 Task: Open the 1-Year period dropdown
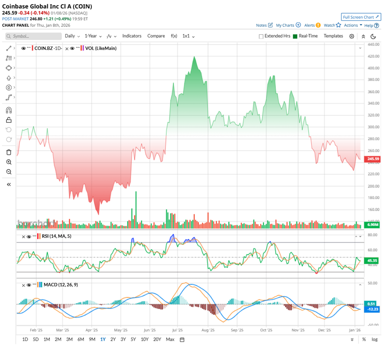pyautogui.click(x=93, y=36)
